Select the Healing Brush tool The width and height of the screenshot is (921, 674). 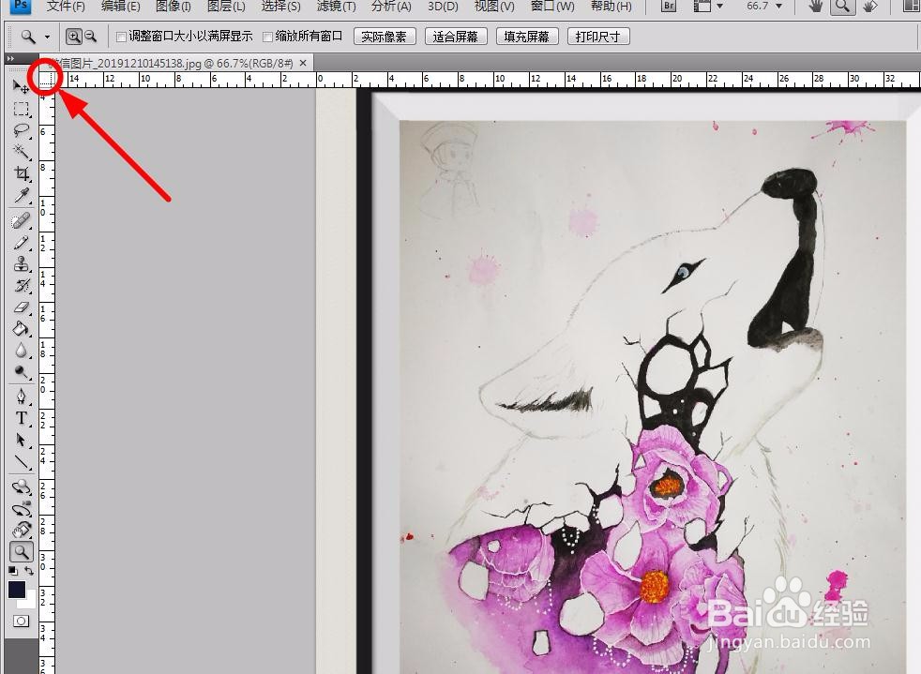[22, 220]
